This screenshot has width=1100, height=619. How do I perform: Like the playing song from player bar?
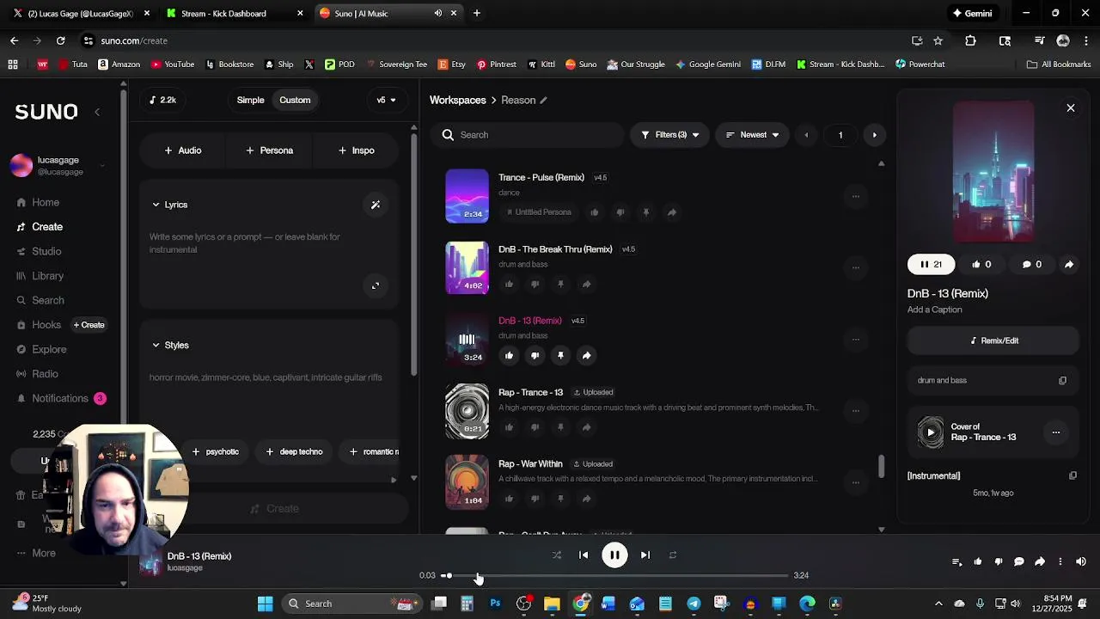tap(978, 562)
